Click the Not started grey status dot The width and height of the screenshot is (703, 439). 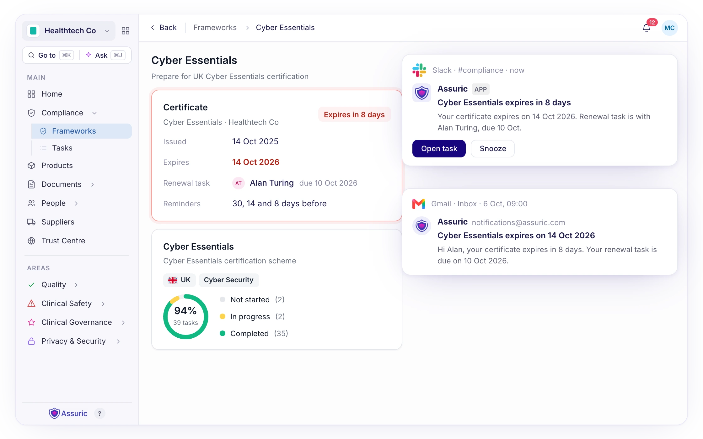[x=223, y=299]
